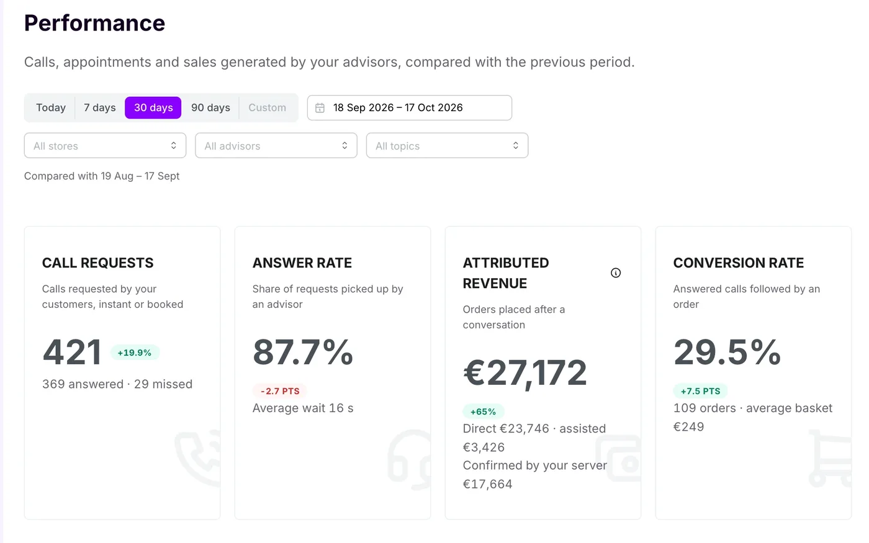Click the -2.7 PTS answer rate badge
The height and width of the screenshot is (543, 869).
click(280, 391)
